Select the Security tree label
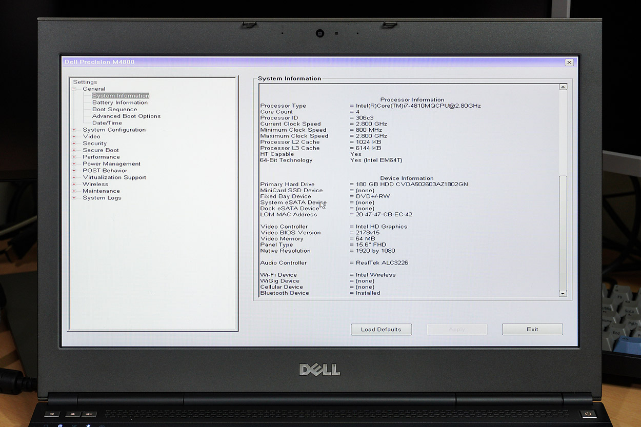 [95, 144]
